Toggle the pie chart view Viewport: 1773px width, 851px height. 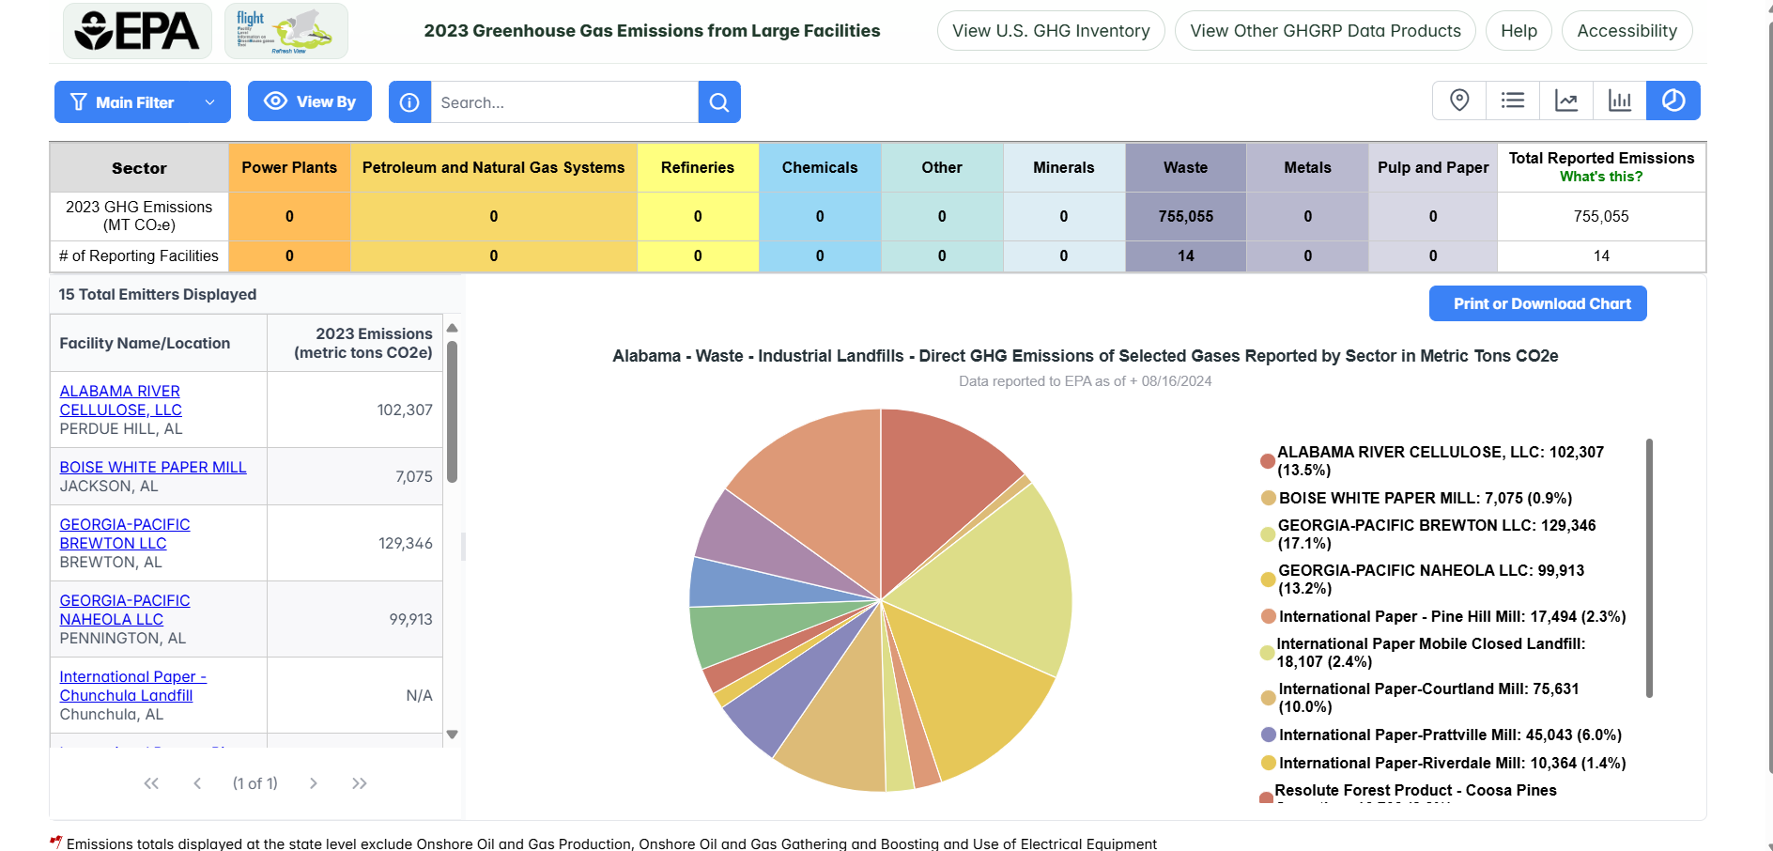(x=1673, y=101)
